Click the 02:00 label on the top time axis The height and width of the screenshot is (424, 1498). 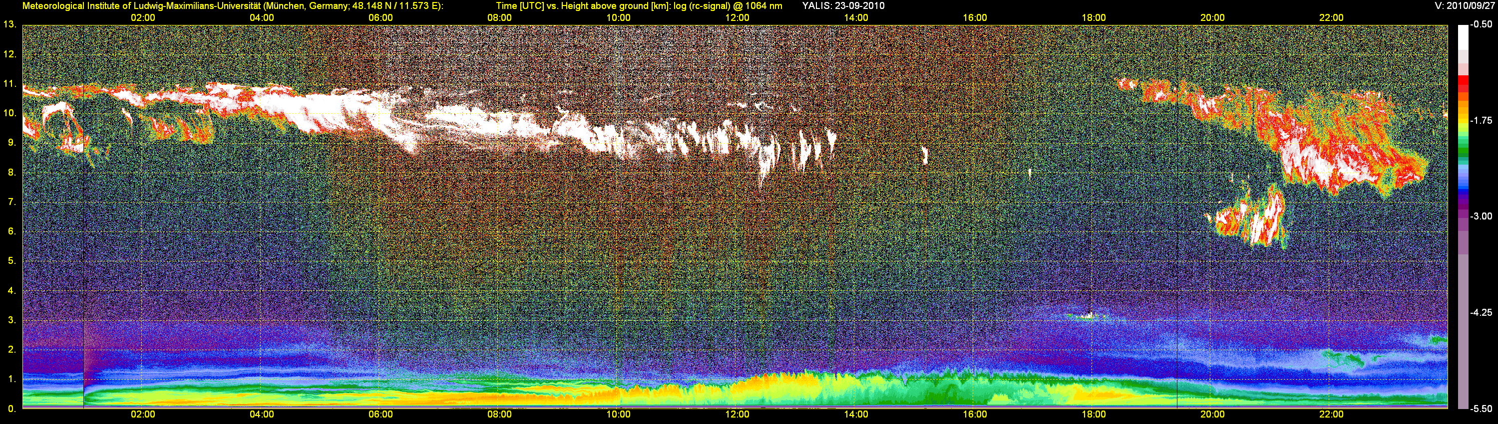pos(142,17)
